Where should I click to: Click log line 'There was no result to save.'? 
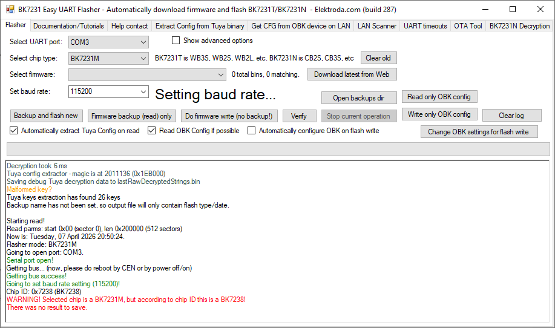tap(47, 307)
